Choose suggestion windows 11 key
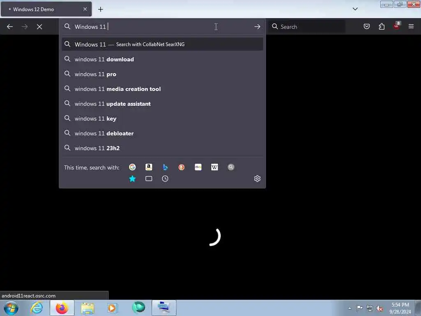 162,118
